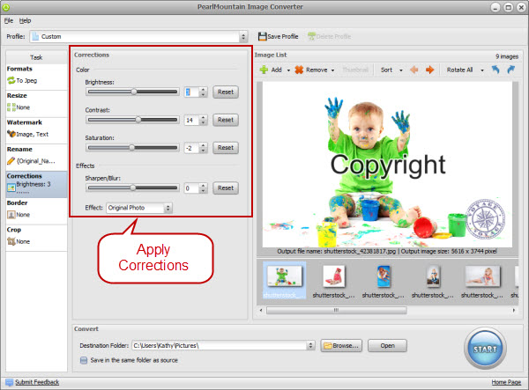
Task: Open the Help menu
Action: [x=25, y=19]
